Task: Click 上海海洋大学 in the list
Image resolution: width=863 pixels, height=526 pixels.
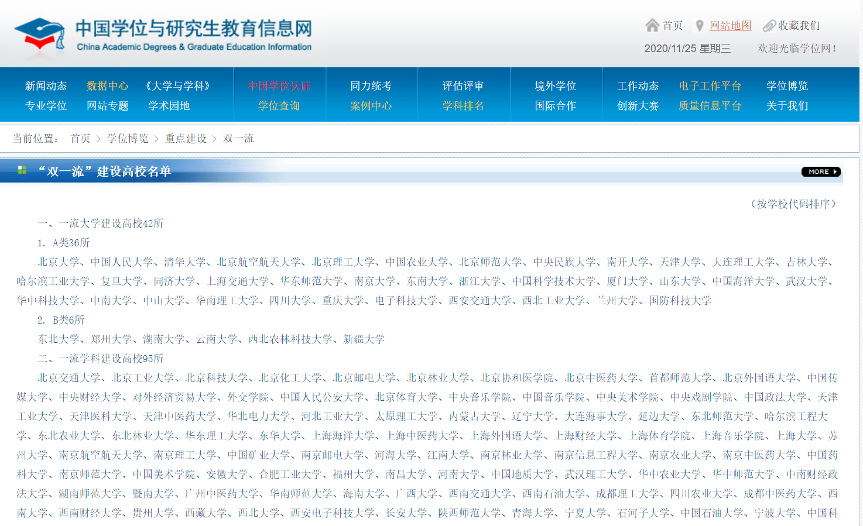Action: 344,436
